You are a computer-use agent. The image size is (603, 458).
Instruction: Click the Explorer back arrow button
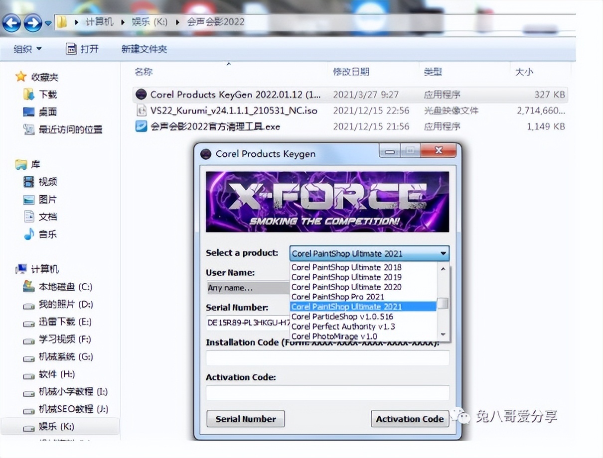(x=11, y=22)
